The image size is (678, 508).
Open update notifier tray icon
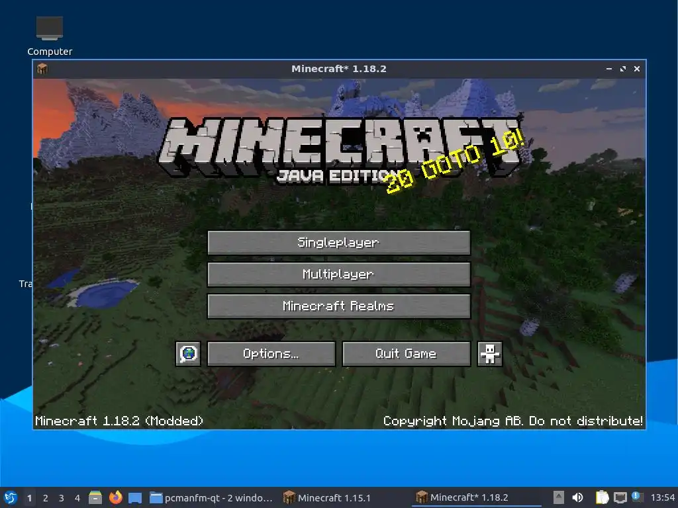tap(638, 497)
